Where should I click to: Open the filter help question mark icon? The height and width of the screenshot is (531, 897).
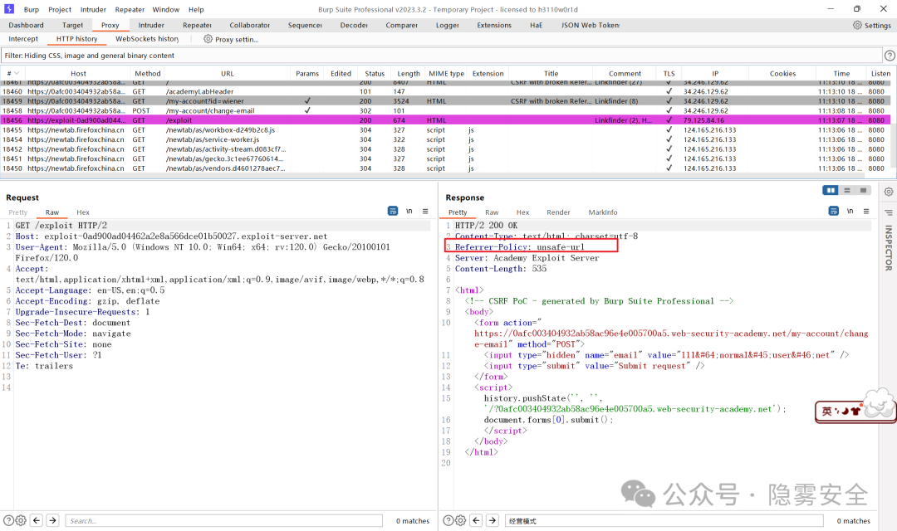click(890, 56)
